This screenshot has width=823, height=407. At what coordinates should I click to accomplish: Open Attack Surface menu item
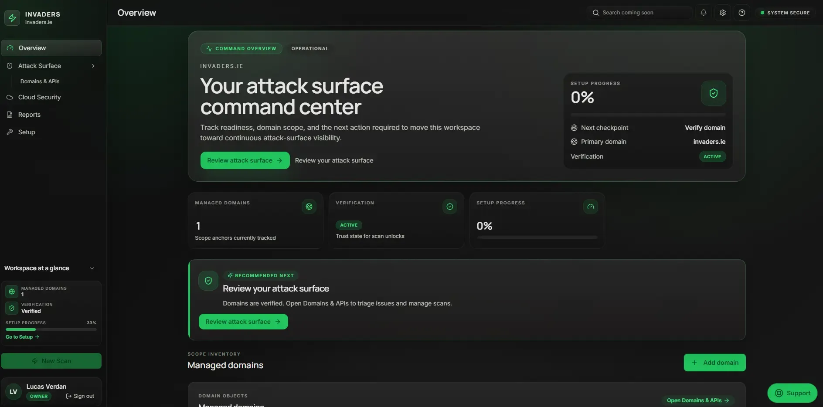click(x=51, y=66)
